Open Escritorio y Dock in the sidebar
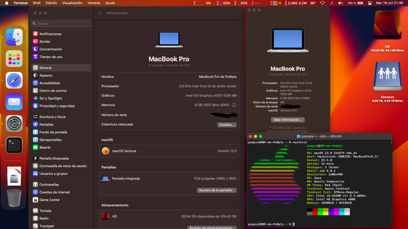Viewport: 408px width, 229px height. tap(61, 117)
